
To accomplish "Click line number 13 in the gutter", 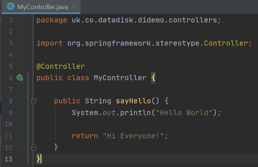I will click(8, 159).
